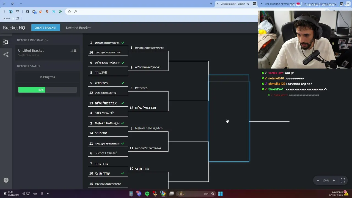Screen dimensions: 352x198
Task: Open Google Chrome in taskbar
Action: click(163, 194)
